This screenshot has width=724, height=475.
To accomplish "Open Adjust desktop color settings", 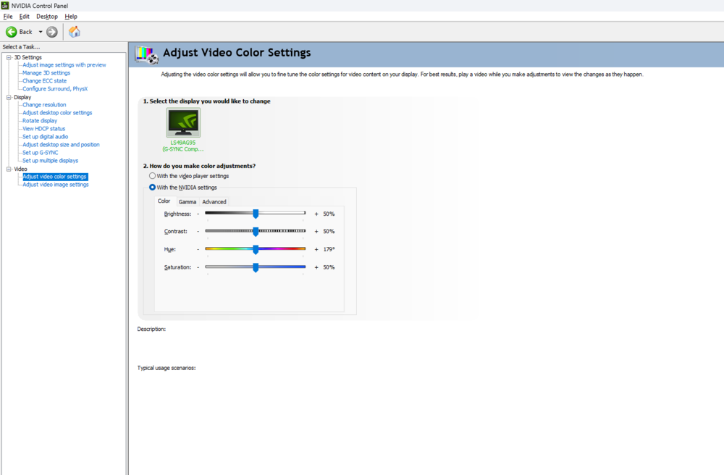I will [x=57, y=113].
